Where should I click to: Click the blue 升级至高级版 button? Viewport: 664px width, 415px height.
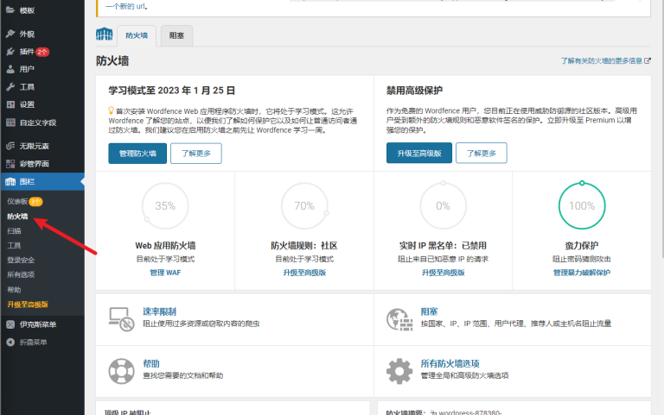(x=419, y=153)
